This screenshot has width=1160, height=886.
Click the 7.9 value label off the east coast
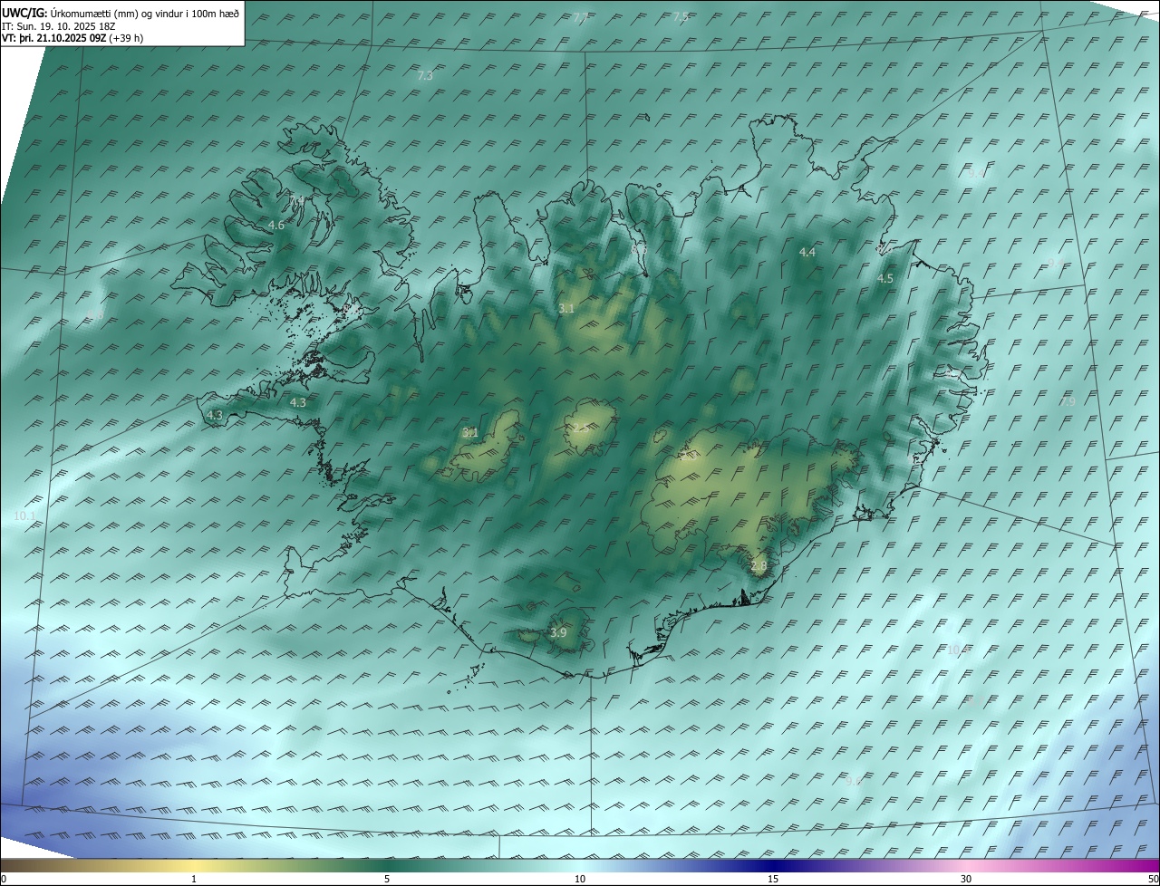coord(1068,401)
